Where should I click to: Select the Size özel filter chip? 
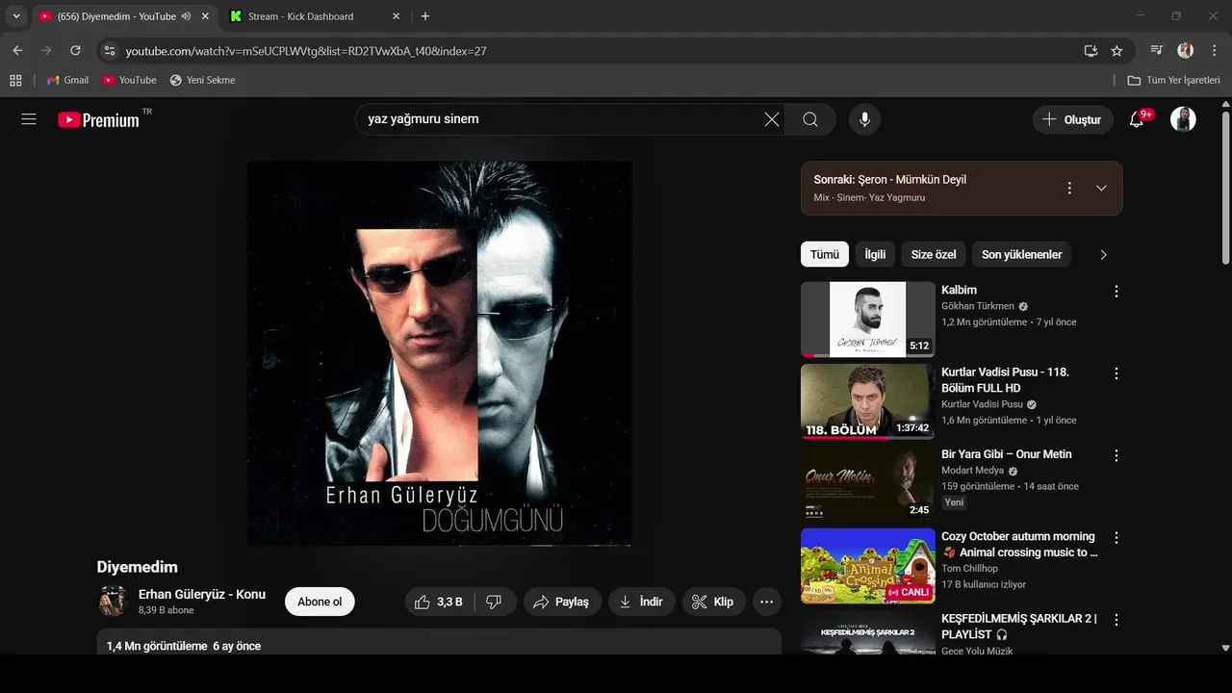934,254
